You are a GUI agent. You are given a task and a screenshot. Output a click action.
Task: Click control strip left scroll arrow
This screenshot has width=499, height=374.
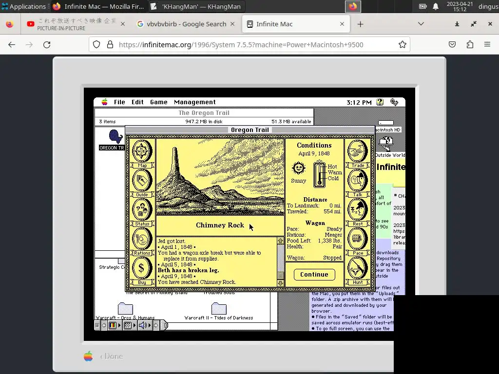click(x=104, y=325)
